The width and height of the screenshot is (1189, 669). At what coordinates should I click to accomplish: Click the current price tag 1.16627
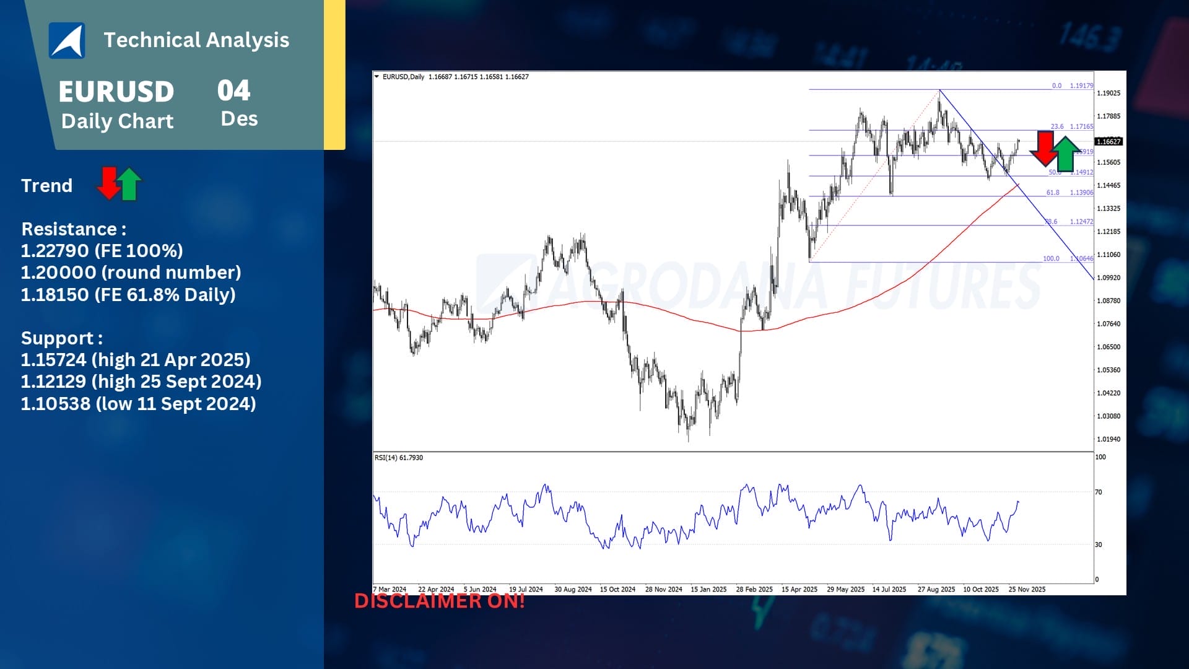(1108, 142)
